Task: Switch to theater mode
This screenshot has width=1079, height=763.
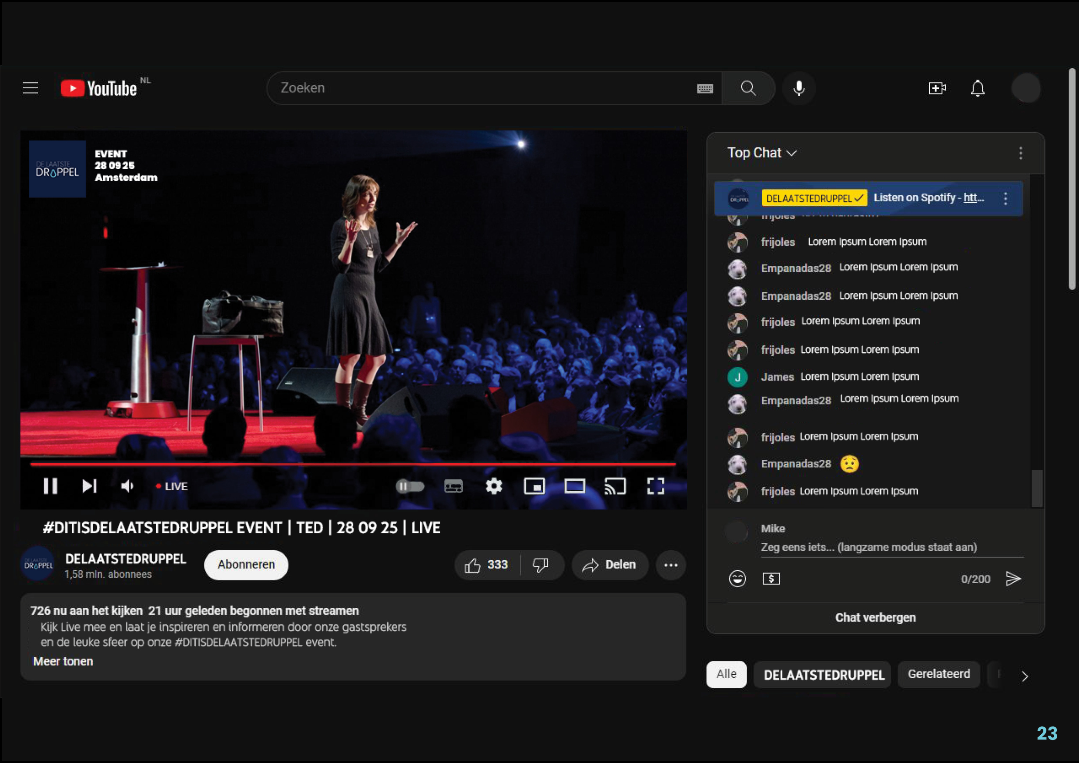Action: click(574, 486)
